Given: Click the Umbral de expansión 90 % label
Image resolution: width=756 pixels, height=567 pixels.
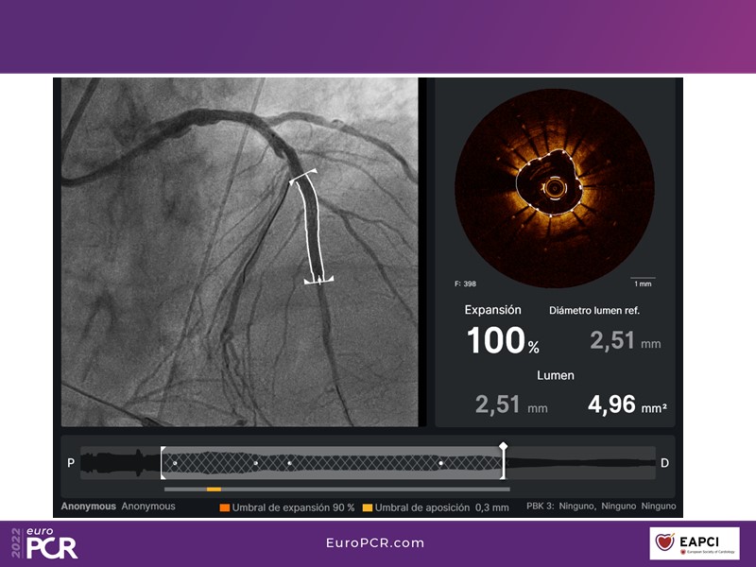Looking at the screenshot, I should pyautogui.click(x=293, y=507).
